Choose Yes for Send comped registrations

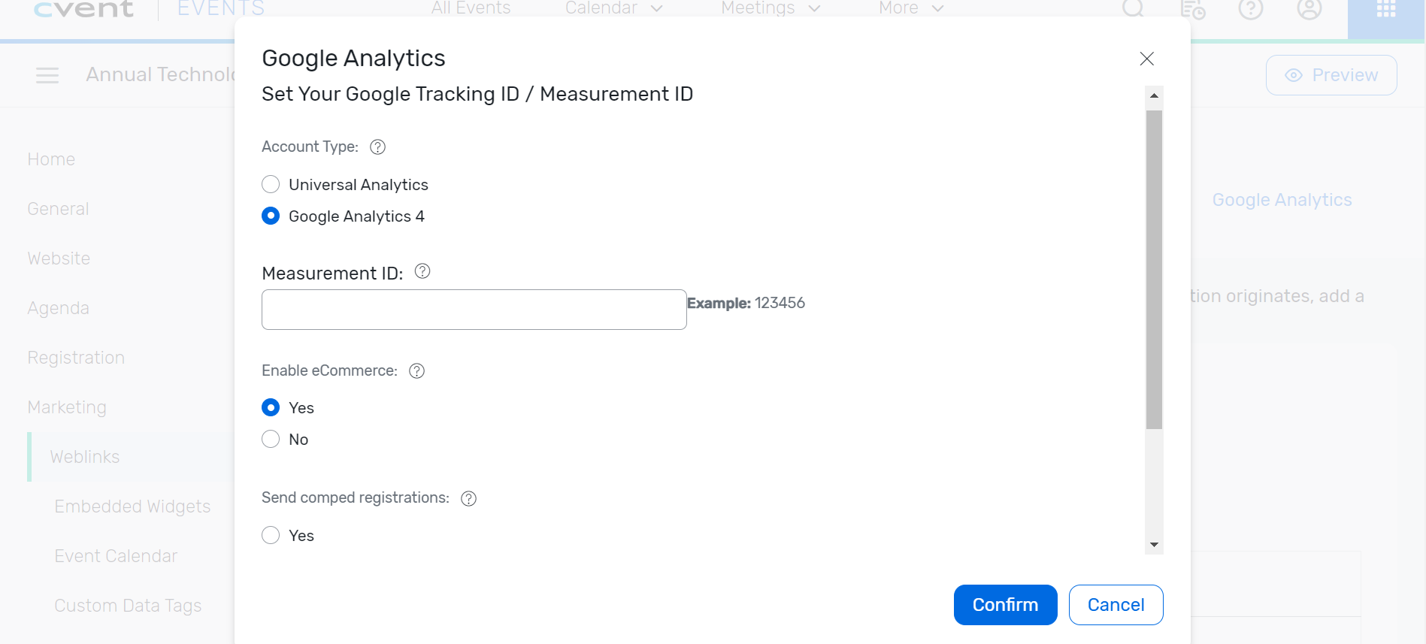[271, 536]
